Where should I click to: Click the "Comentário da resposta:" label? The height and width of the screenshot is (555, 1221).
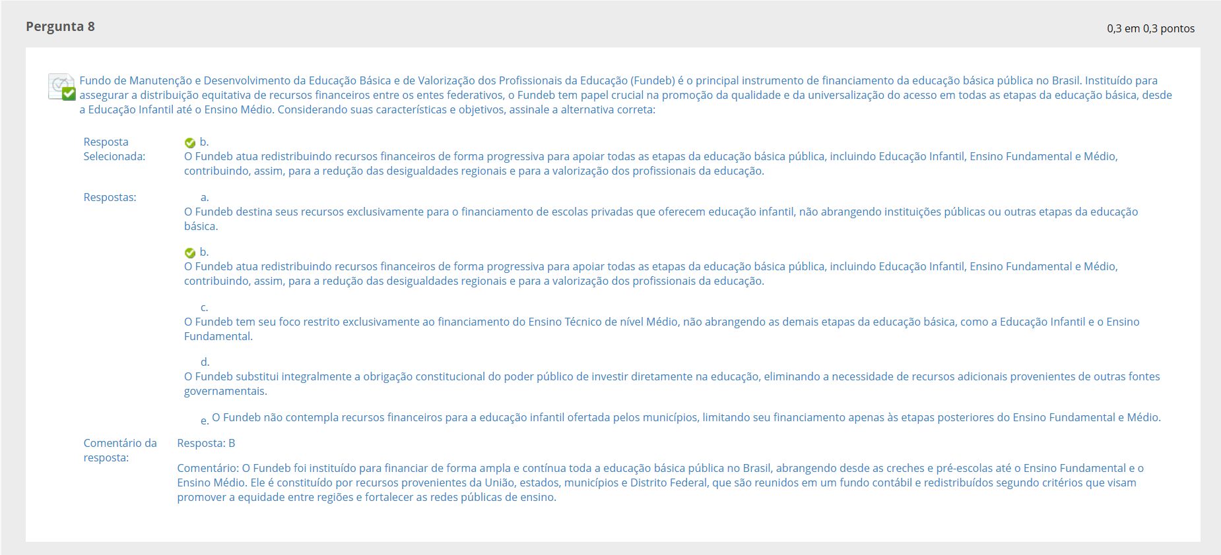[120, 450]
